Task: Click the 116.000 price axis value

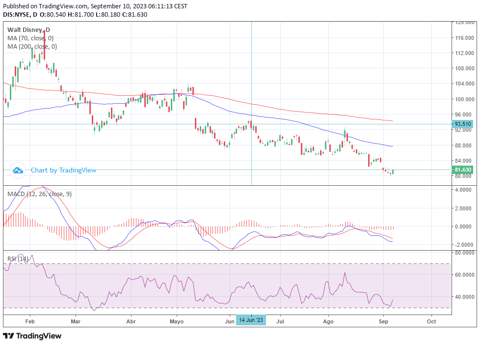Action: [x=465, y=38]
